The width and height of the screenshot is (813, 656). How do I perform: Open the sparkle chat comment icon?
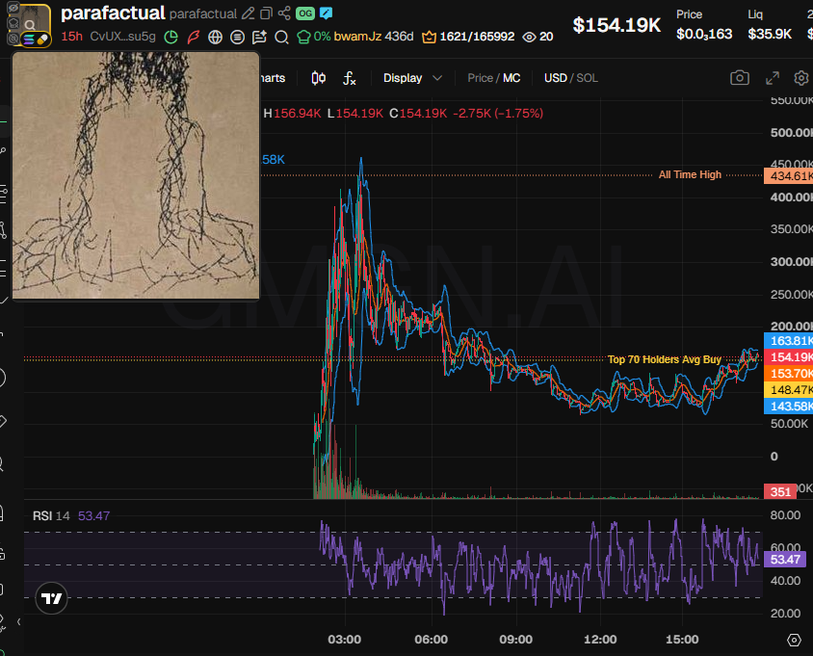coord(259,37)
